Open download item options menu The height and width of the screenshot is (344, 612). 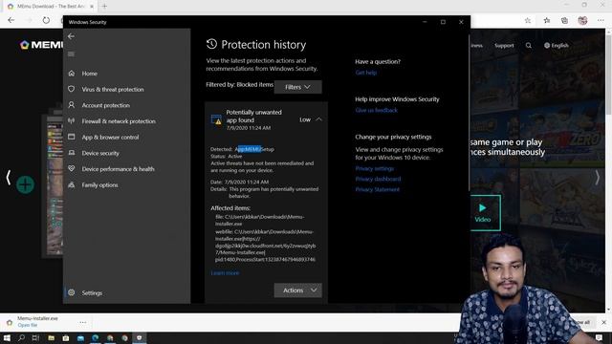pos(83,323)
